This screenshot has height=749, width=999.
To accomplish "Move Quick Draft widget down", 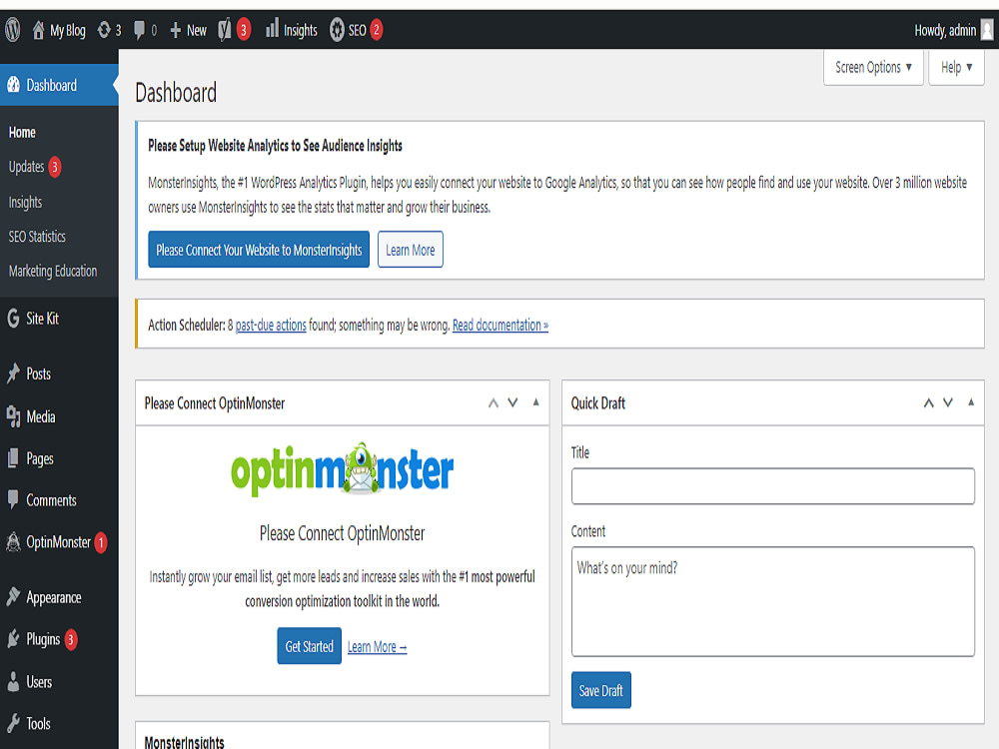I will 948,402.
